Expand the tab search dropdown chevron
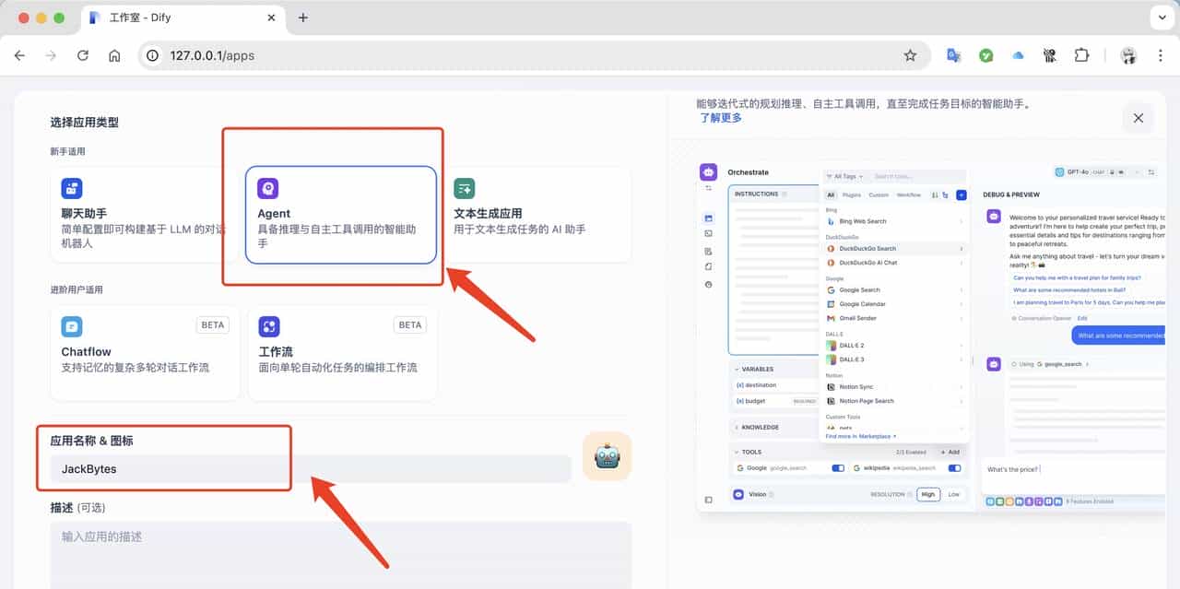1180x589 pixels. click(x=1161, y=18)
